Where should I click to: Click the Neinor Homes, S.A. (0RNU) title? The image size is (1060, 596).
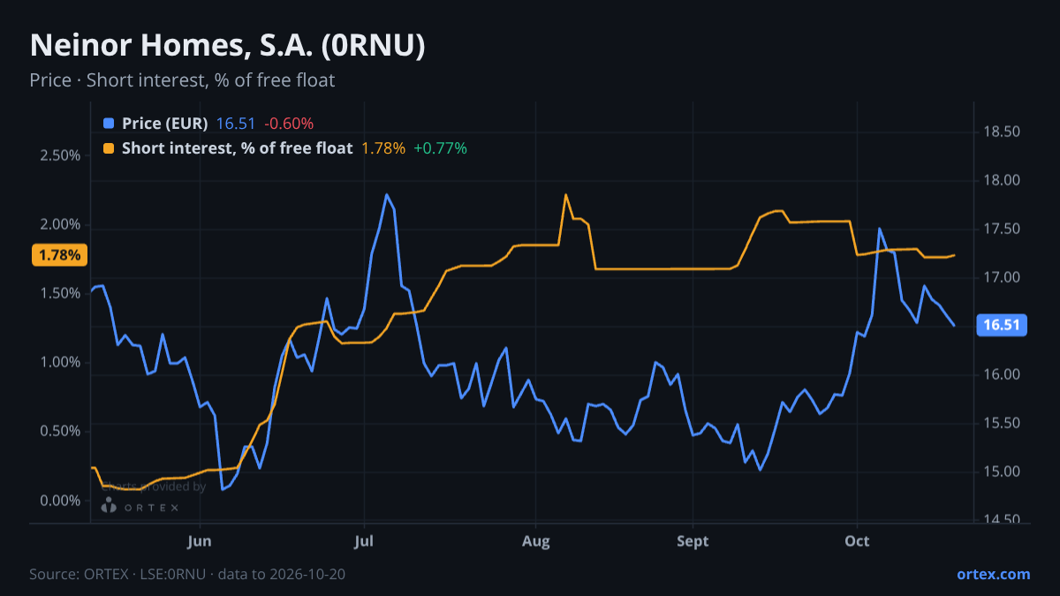point(228,46)
